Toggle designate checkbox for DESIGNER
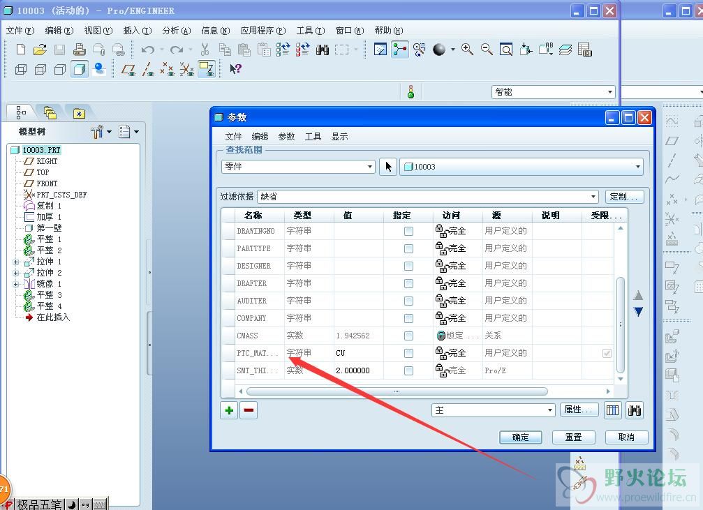 coord(408,266)
